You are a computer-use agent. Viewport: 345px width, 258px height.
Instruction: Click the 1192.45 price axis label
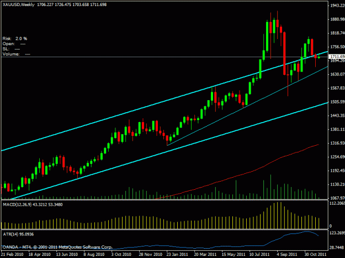tap(337, 171)
